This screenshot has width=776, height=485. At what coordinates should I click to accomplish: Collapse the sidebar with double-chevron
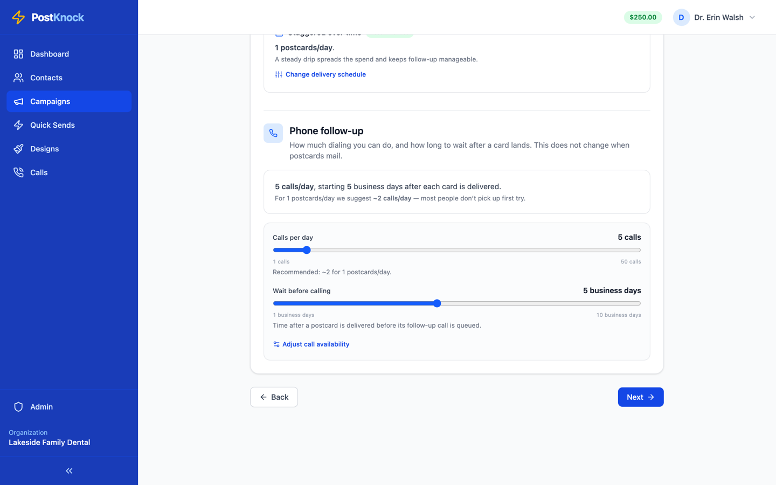69,471
